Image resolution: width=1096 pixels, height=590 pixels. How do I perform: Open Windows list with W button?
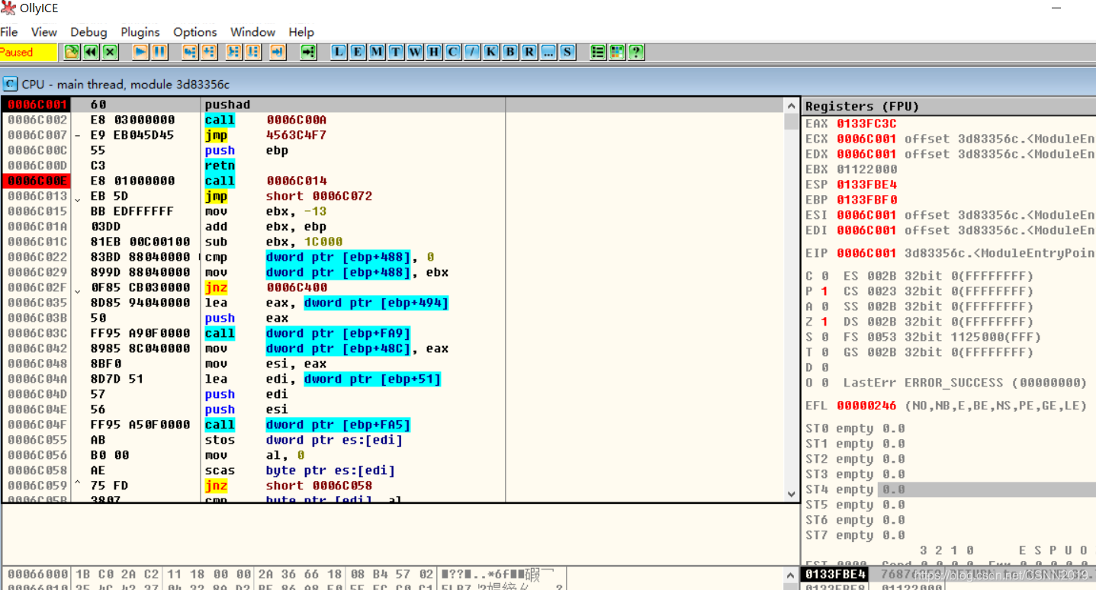(414, 52)
